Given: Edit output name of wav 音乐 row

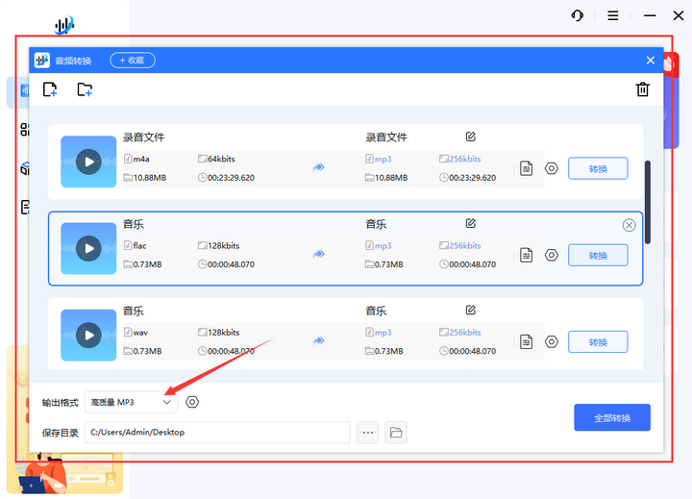Looking at the screenshot, I should coord(470,310).
